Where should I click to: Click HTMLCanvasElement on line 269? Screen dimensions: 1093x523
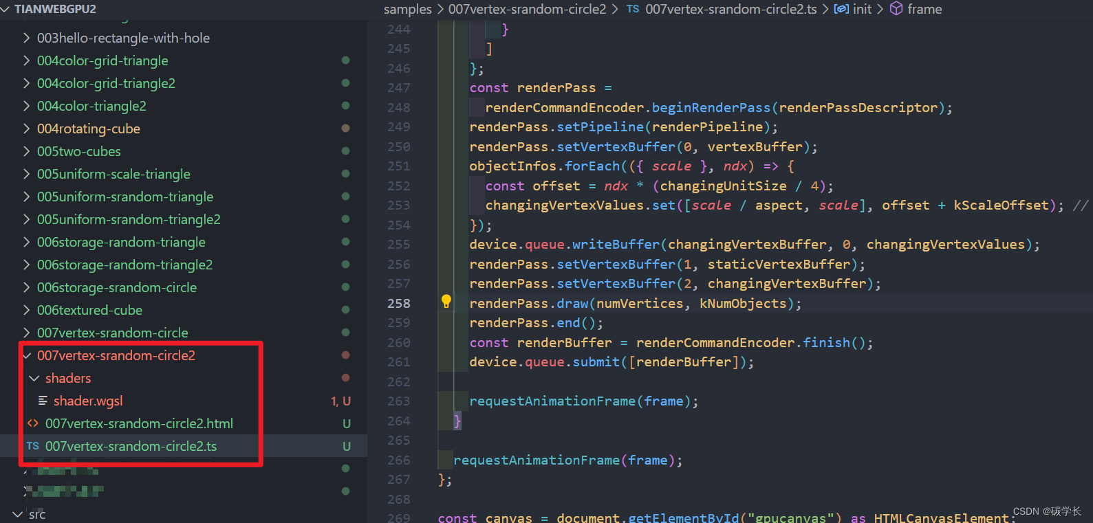[x=942, y=518]
